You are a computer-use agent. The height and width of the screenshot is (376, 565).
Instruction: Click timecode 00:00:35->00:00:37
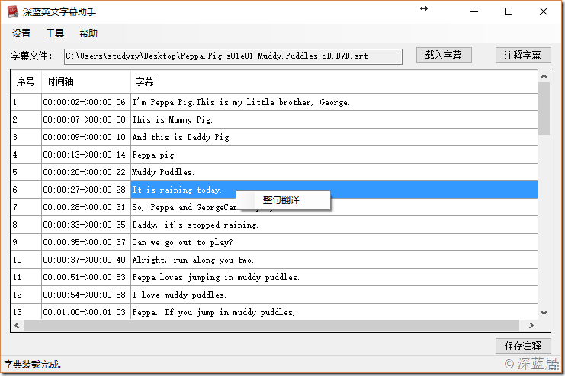tap(85, 242)
